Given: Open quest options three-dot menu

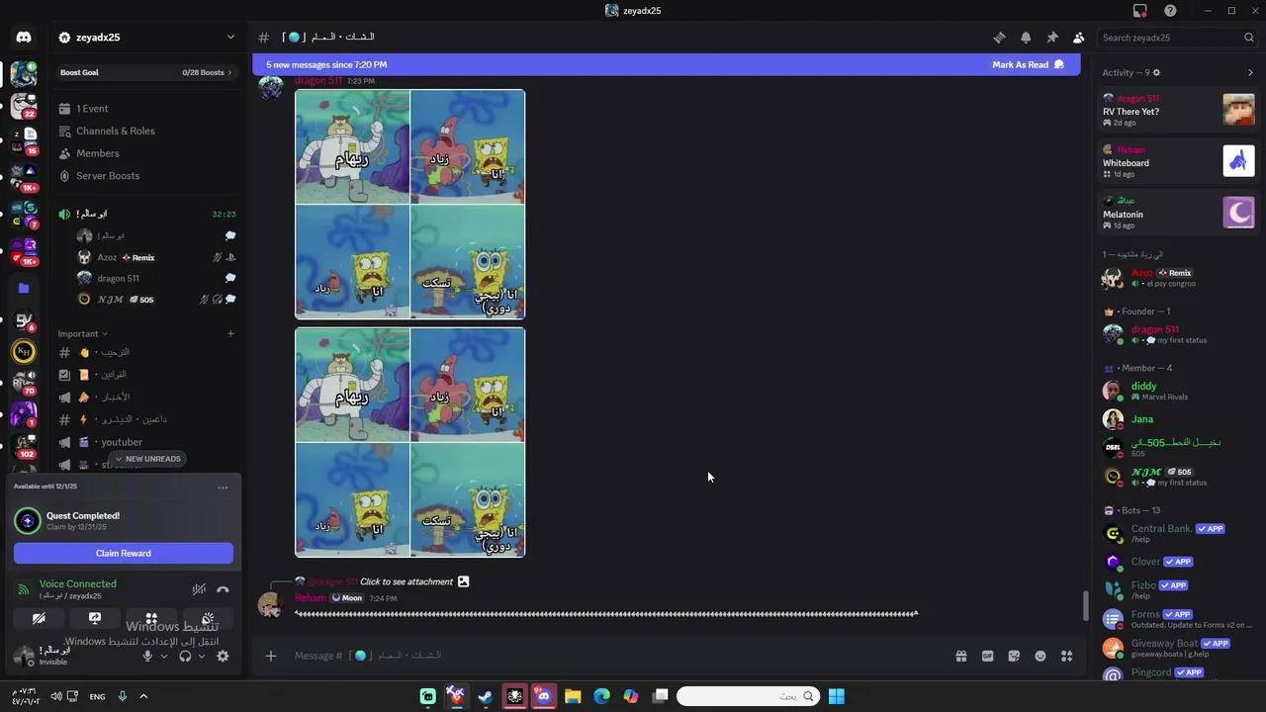Looking at the screenshot, I should pos(223,487).
